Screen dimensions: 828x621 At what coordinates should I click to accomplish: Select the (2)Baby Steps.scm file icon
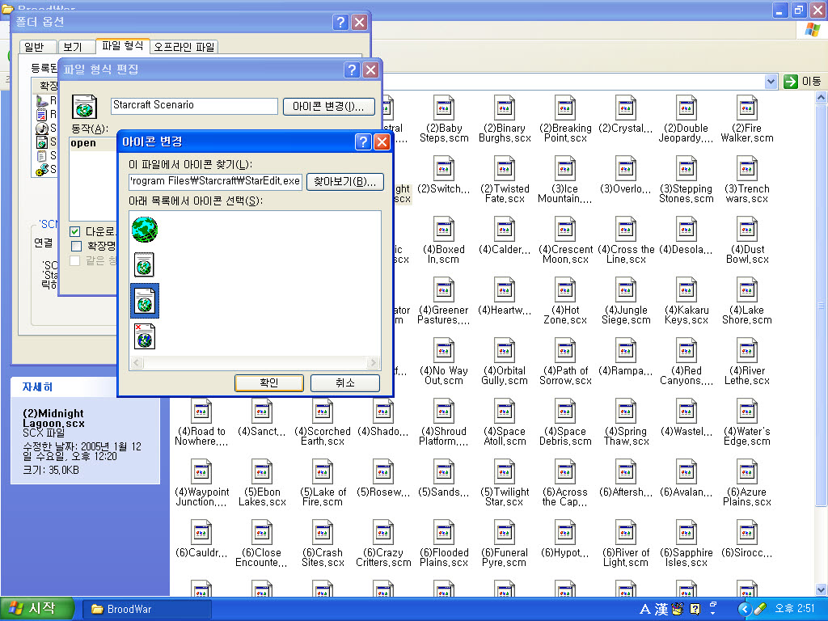point(444,108)
